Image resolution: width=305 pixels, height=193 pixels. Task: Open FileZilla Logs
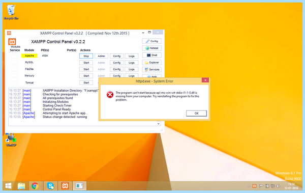132,69
